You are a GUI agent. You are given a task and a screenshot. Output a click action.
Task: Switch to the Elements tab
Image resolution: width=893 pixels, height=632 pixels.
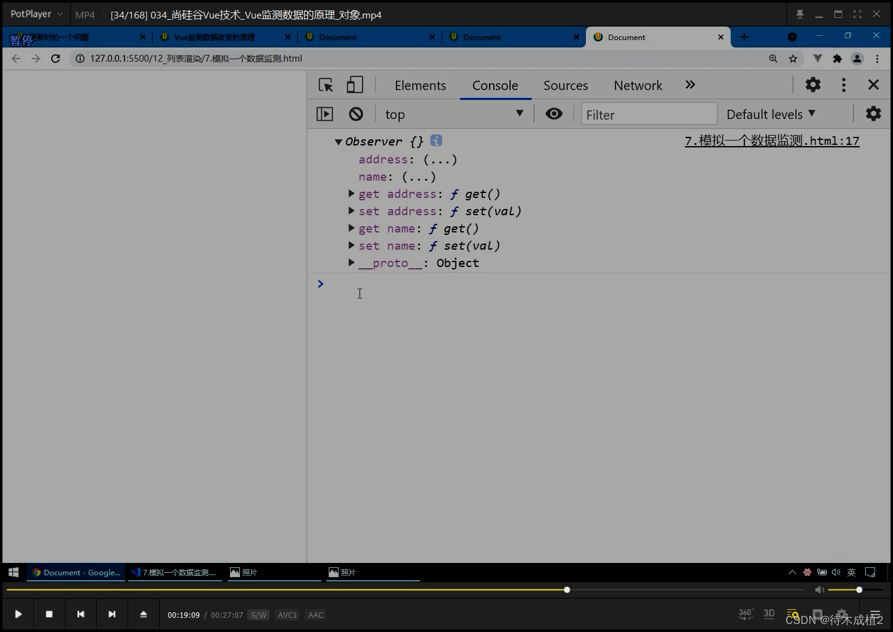click(420, 86)
